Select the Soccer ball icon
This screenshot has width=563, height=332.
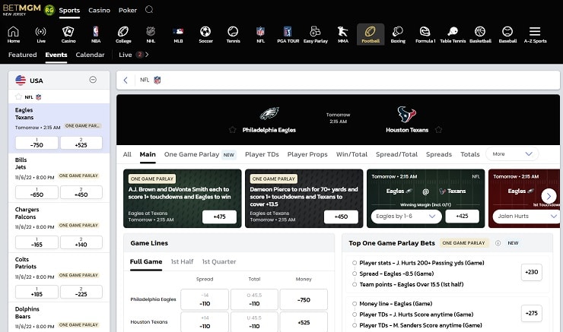pyautogui.click(x=205, y=34)
